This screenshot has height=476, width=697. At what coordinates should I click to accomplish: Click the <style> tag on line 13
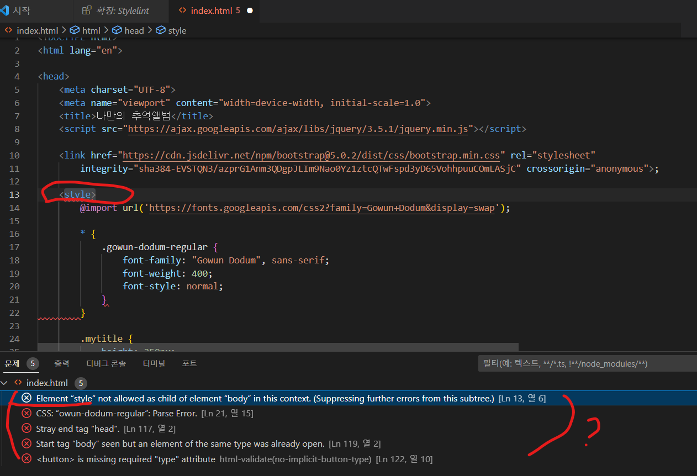pos(77,194)
